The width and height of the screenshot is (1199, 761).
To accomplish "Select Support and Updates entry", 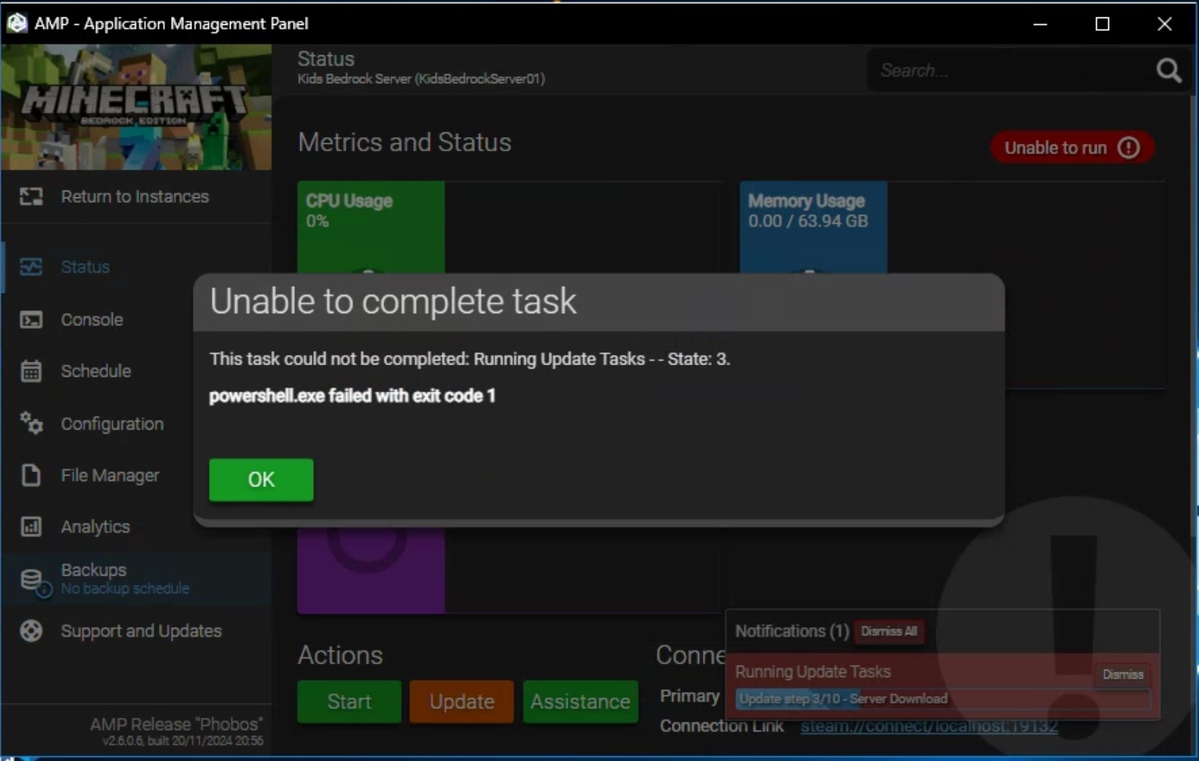I will [x=141, y=631].
